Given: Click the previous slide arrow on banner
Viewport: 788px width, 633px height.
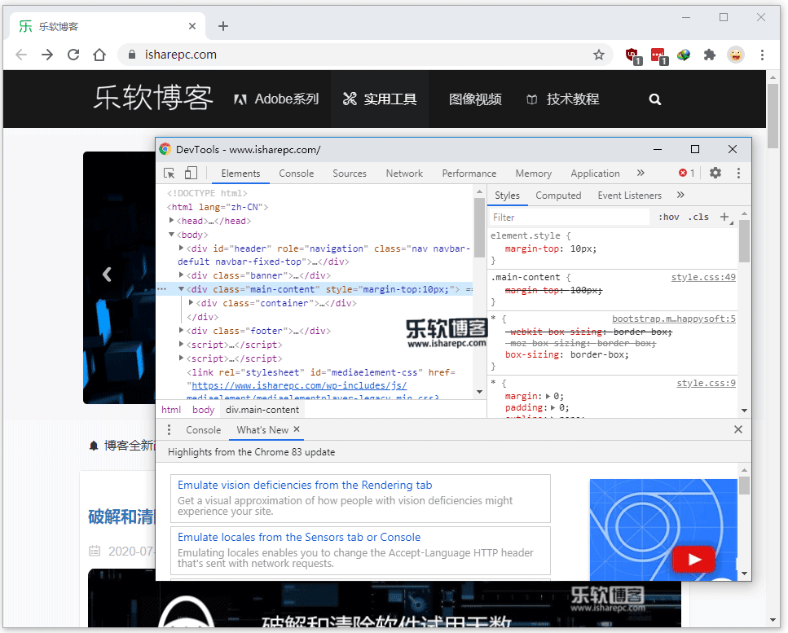Looking at the screenshot, I should click(107, 275).
